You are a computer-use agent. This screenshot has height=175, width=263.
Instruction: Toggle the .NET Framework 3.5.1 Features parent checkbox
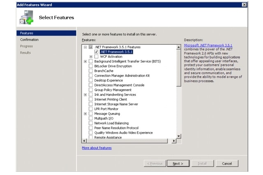pos(90,47)
